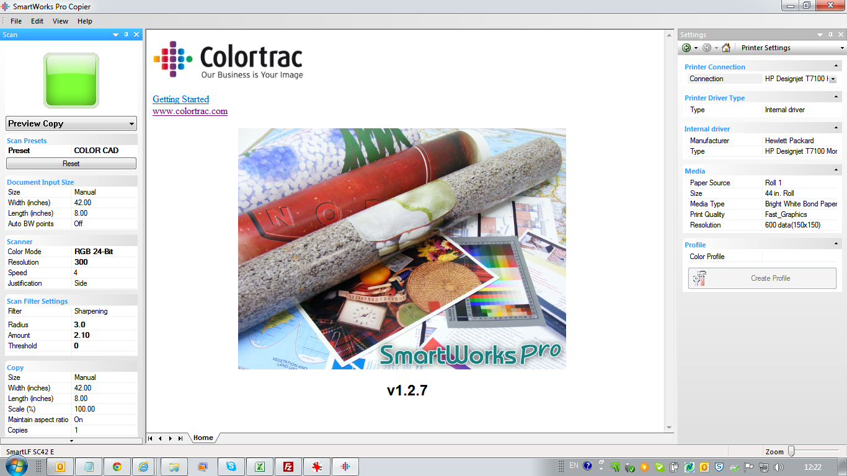Open the Getting Started link
The width and height of the screenshot is (847, 476).
[181, 99]
